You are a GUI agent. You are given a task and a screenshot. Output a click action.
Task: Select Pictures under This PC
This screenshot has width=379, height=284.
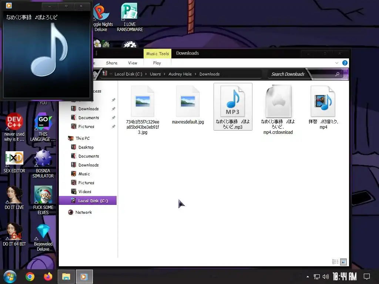[x=83, y=183]
